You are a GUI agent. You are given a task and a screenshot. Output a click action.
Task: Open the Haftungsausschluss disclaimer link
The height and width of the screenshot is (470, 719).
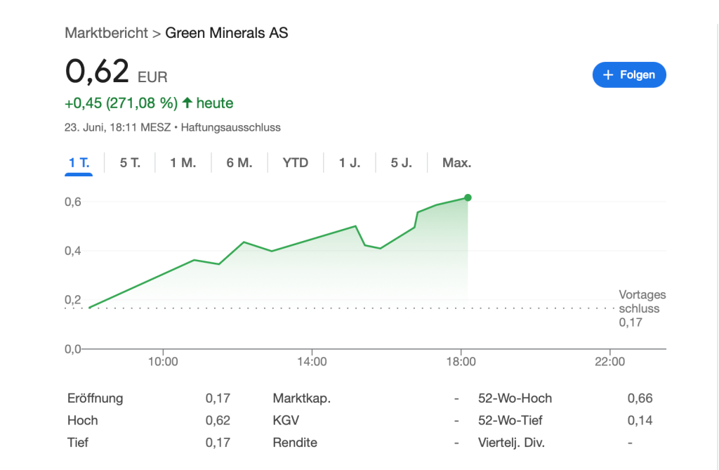pos(231,127)
